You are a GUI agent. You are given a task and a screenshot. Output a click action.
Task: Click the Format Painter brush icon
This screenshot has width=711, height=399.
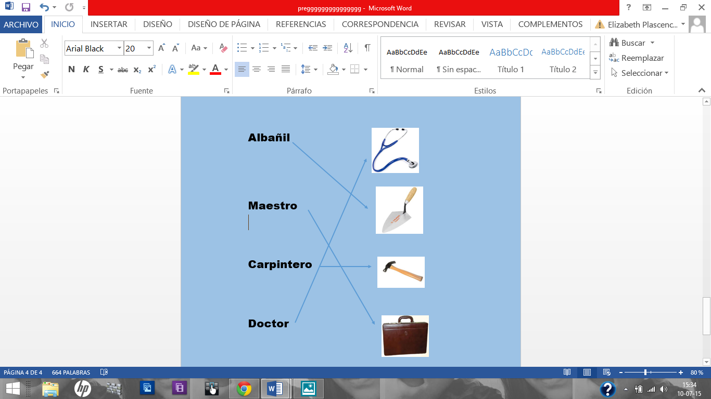[45, 74]
